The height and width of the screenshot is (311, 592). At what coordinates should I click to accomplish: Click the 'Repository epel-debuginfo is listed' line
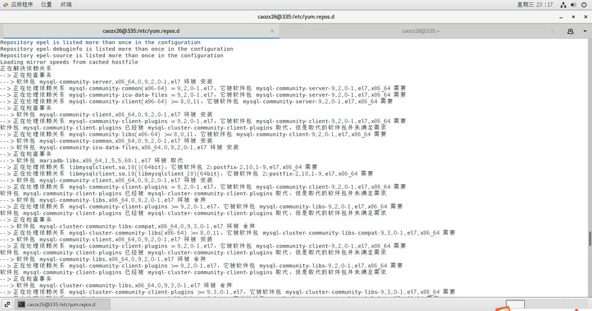pyautogui.click(x=117, y=49)
